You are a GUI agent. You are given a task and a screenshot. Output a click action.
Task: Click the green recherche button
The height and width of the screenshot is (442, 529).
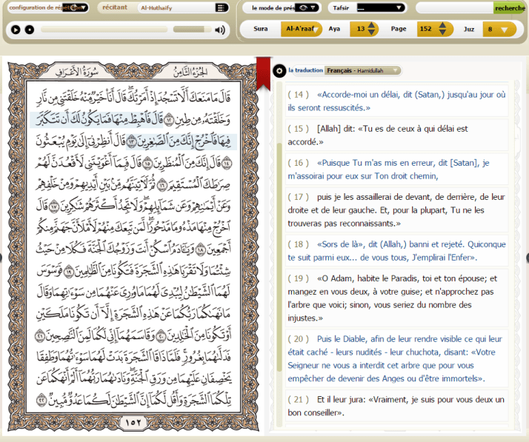[509, 8]
